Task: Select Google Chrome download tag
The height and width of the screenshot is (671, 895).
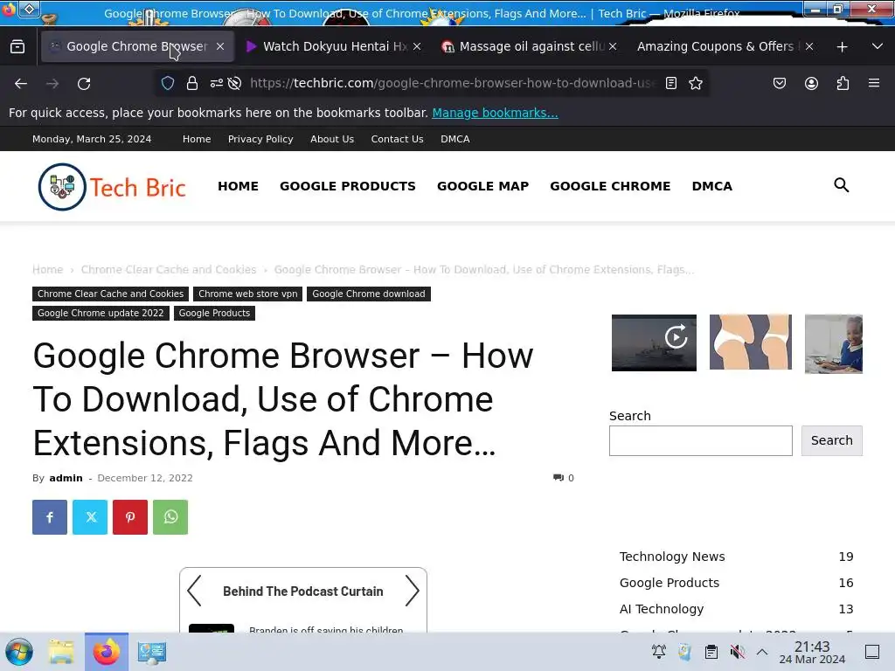Action: (369, 294)
